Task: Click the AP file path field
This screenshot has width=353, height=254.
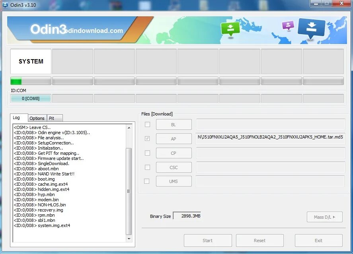Action: (x=271, y=139)
